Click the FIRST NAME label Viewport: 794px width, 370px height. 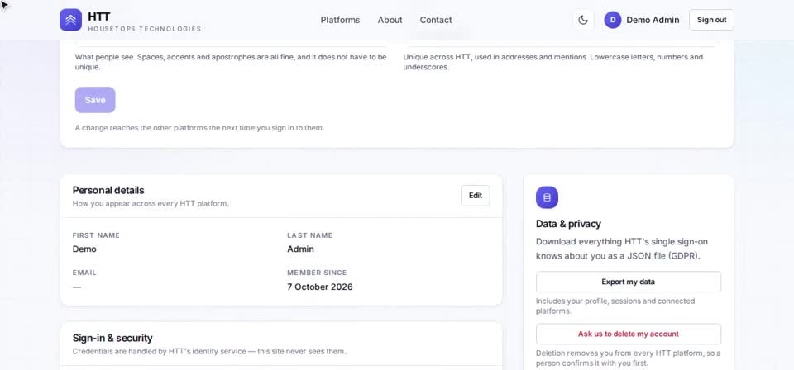click(96, 235)
